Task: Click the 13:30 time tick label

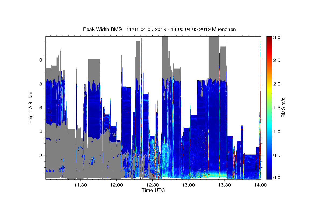Action: coord(224,185)
